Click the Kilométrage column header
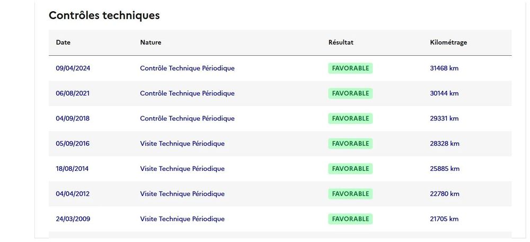The image size is (530, 242). (448, 42)
